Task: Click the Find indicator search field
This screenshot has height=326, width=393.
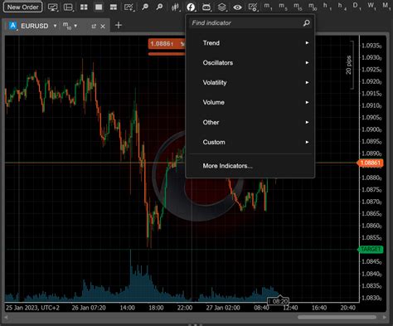Action: [250, 23]
